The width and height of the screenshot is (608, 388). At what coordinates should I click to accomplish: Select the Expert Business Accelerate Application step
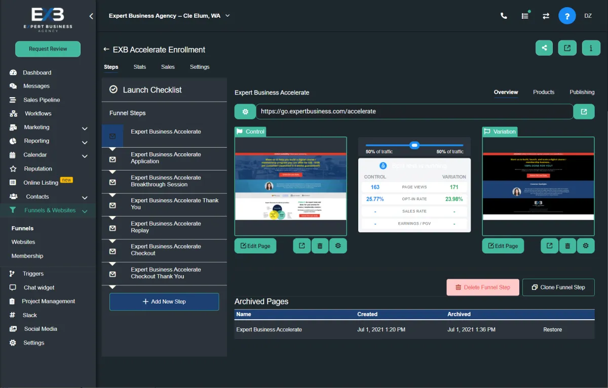coord(164,158)
